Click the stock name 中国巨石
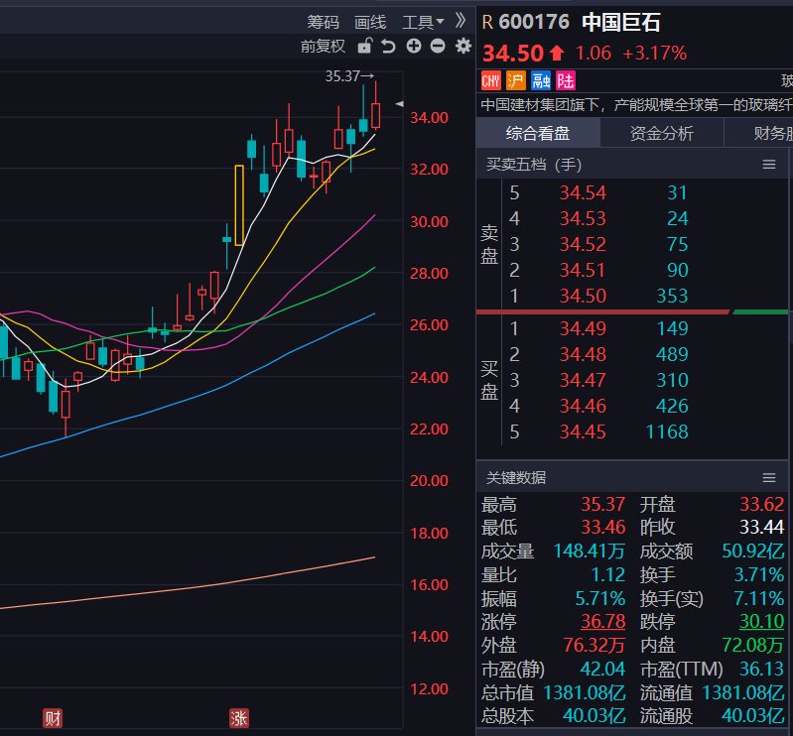This screenshot has width=793, height=736. point(620,22)
